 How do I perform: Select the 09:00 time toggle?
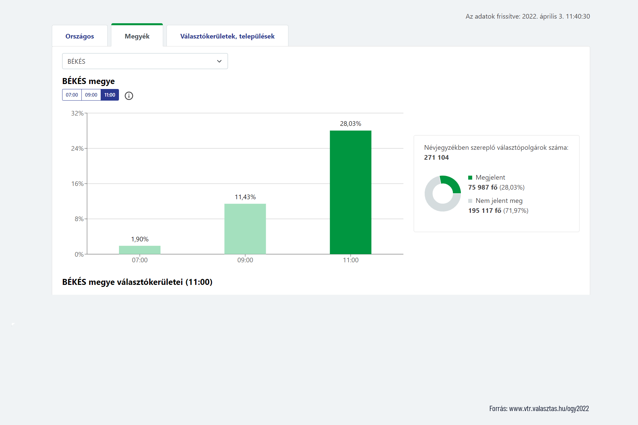91,95
